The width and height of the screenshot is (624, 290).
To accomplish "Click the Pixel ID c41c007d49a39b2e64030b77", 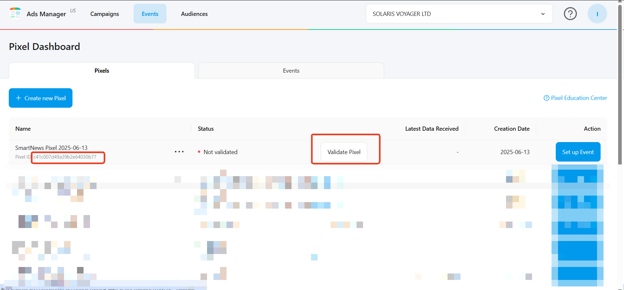I will (x=65, y=157).
